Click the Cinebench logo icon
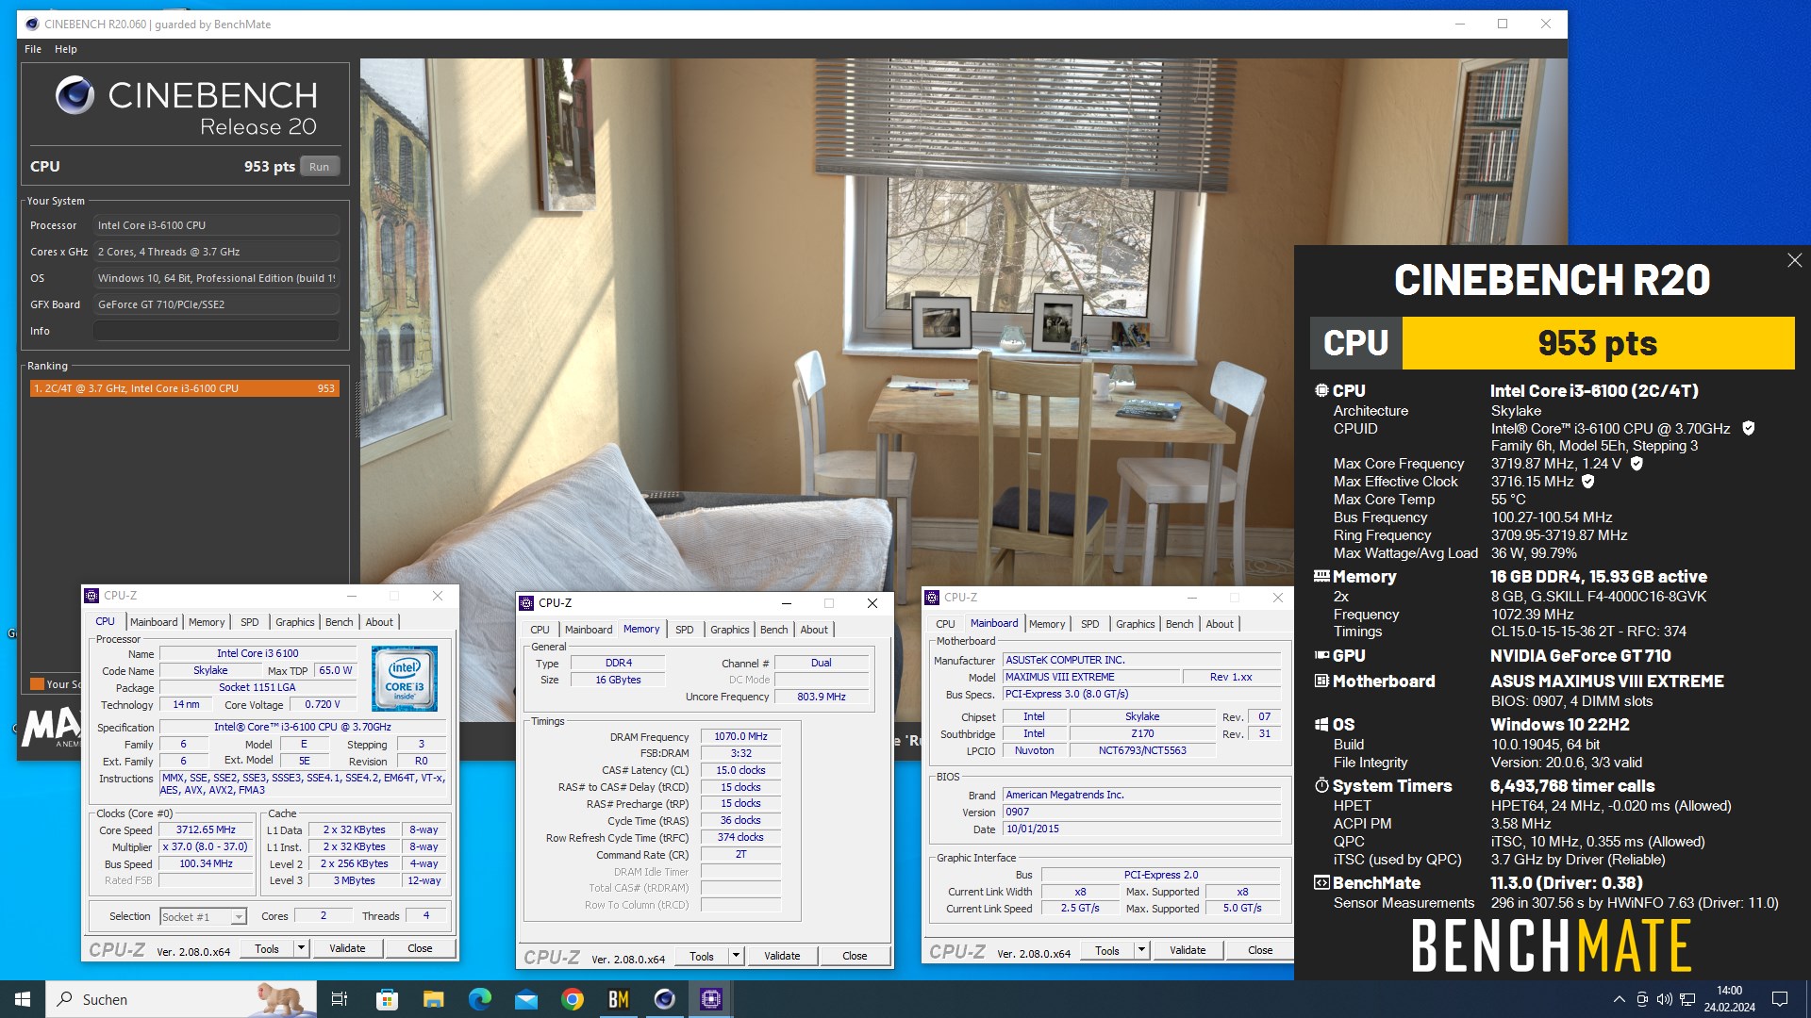This screenshot has width=1811, height=1018. 75,95
